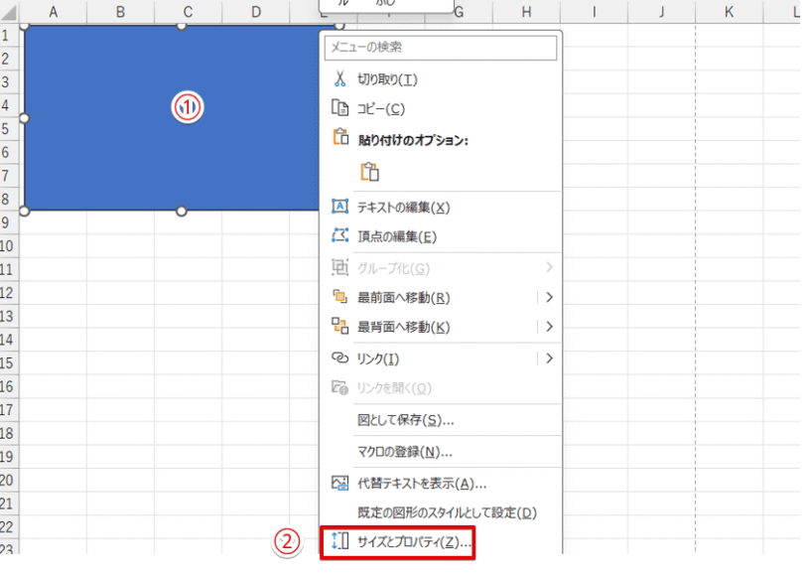Click the Size and Properties icon
The width and height of the screenshot is (806, 577).
coord(339,542)
